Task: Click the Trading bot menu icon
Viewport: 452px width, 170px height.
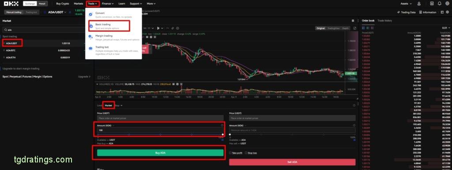Action: pyautogui.click(x=90, y=49)
